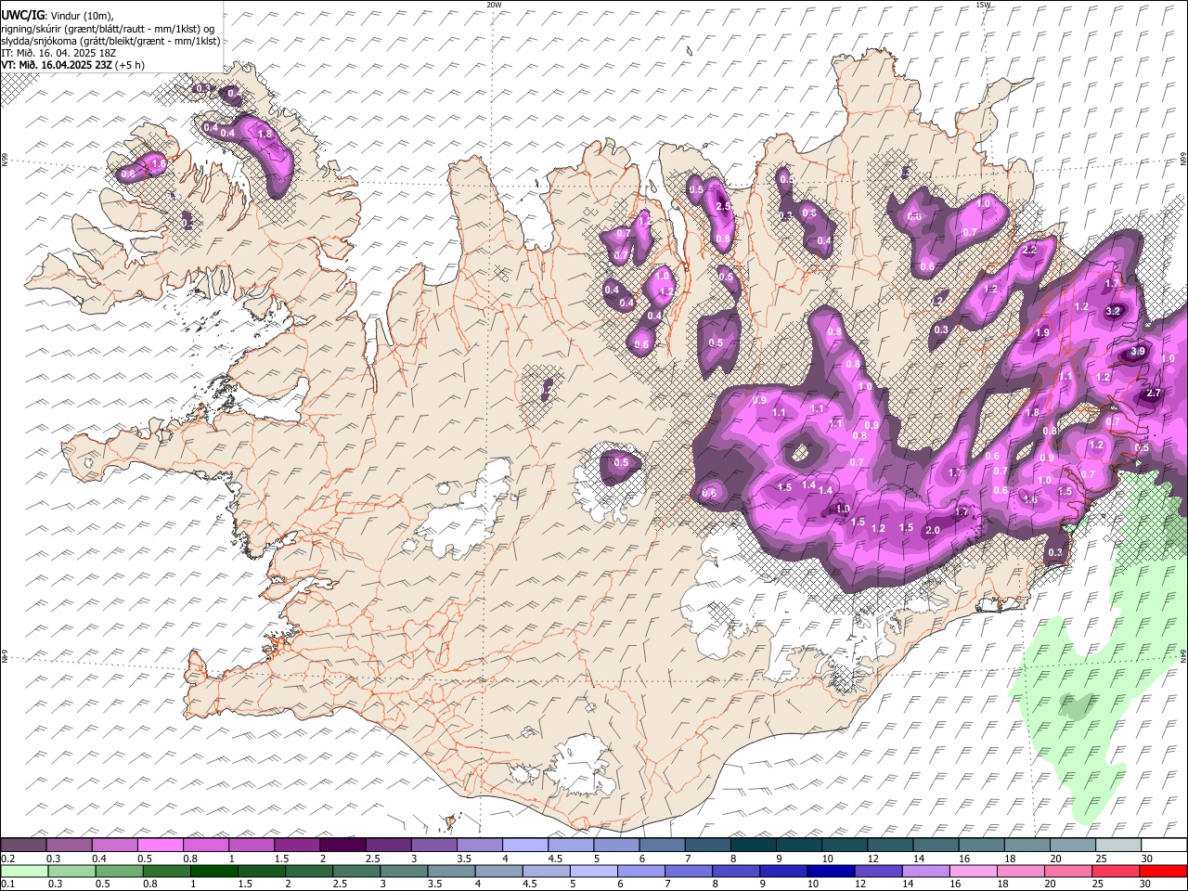Viewport: 1188px width, 891px height.
Task: Click the bright red 30+ lower legend swatch
Action: tap(1164, 871)
